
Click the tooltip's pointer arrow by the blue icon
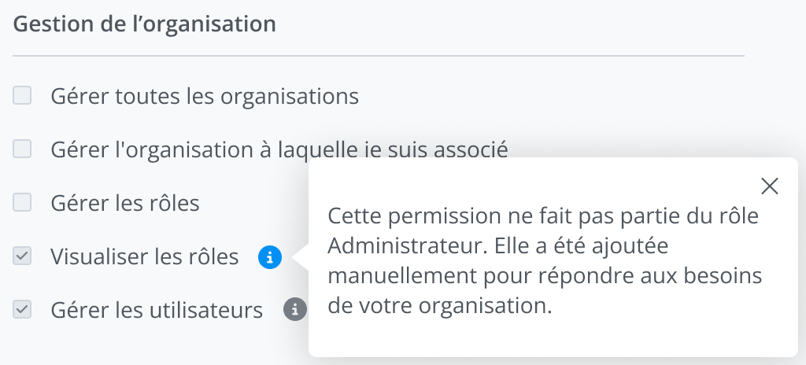(300, 256)
